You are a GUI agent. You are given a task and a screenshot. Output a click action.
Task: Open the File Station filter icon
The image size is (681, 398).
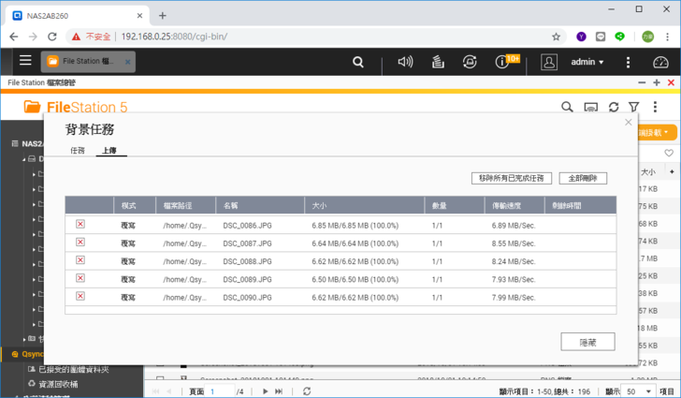tap(634, 108)
